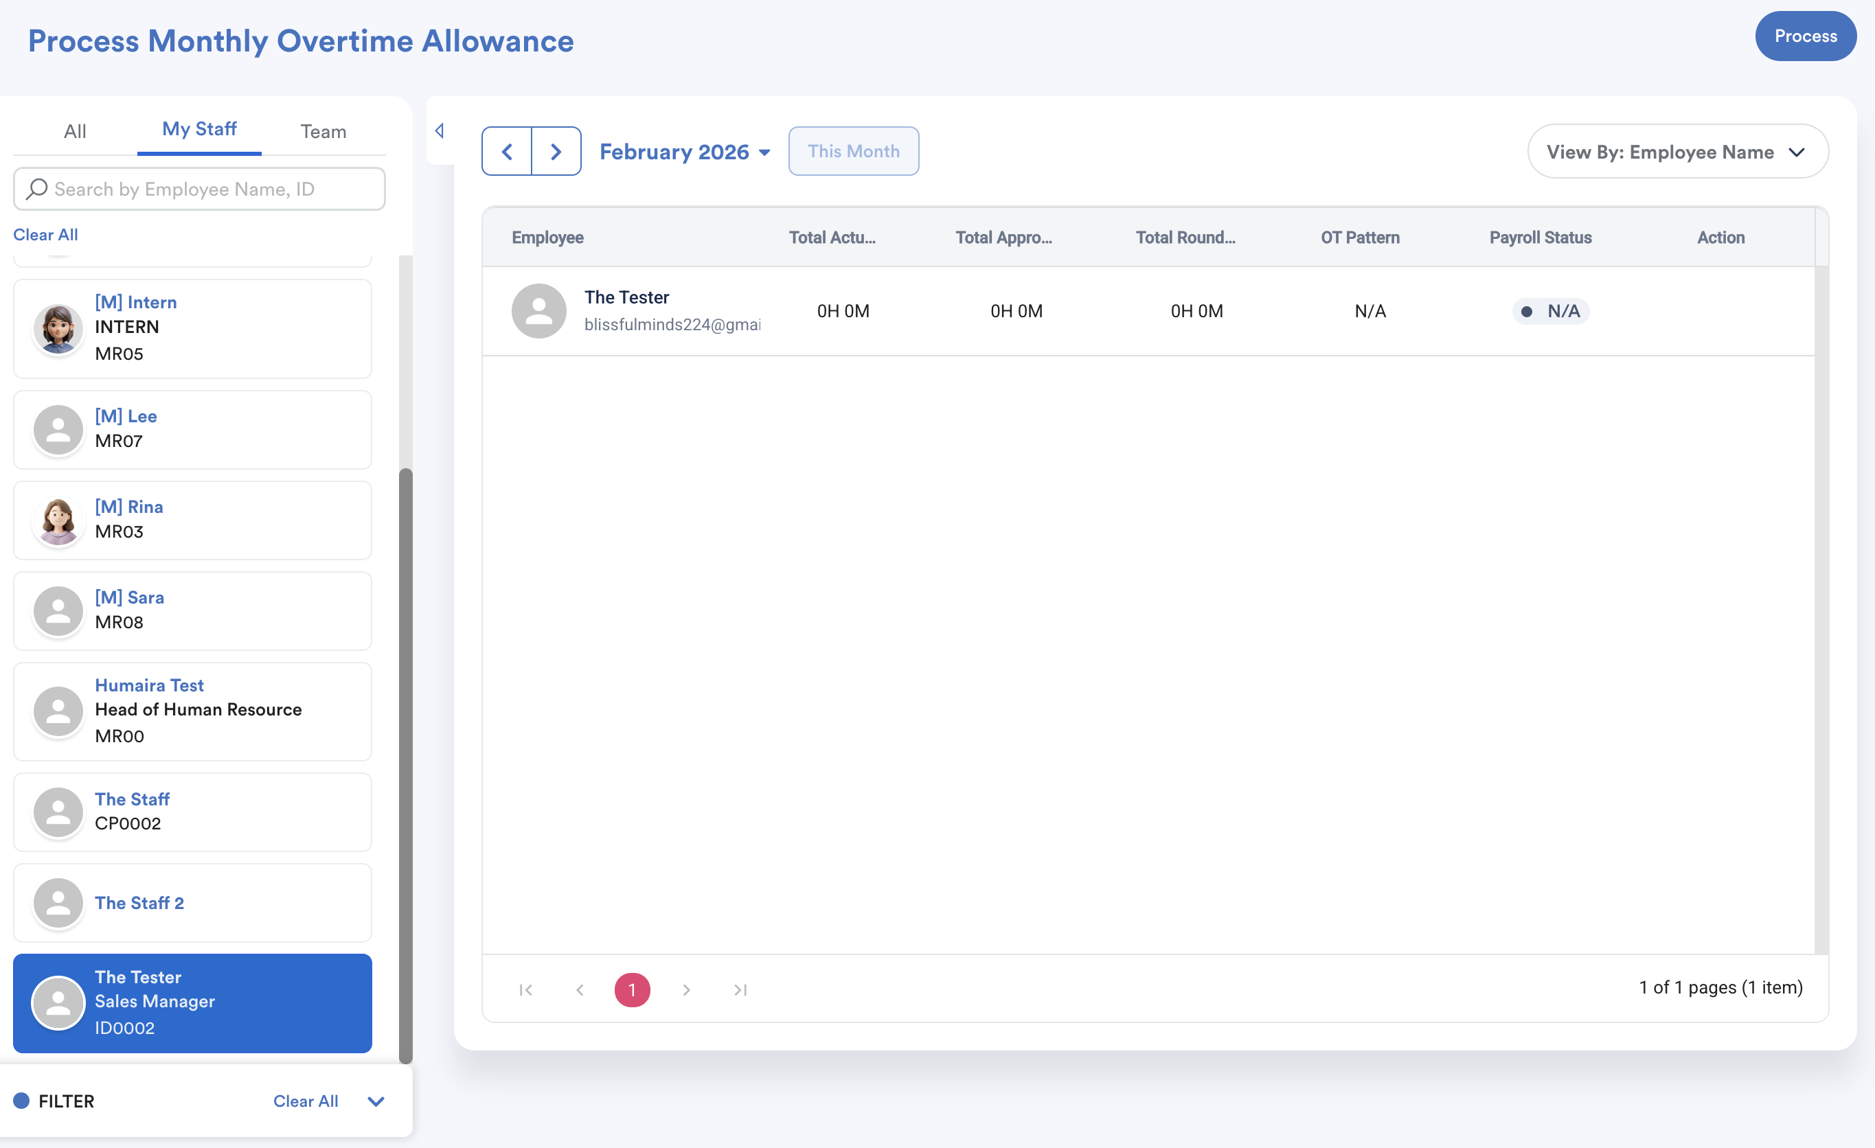This screenshot has height=1148, width=1875.
Task: Jump to first page icon
Action: click(526, 989)
